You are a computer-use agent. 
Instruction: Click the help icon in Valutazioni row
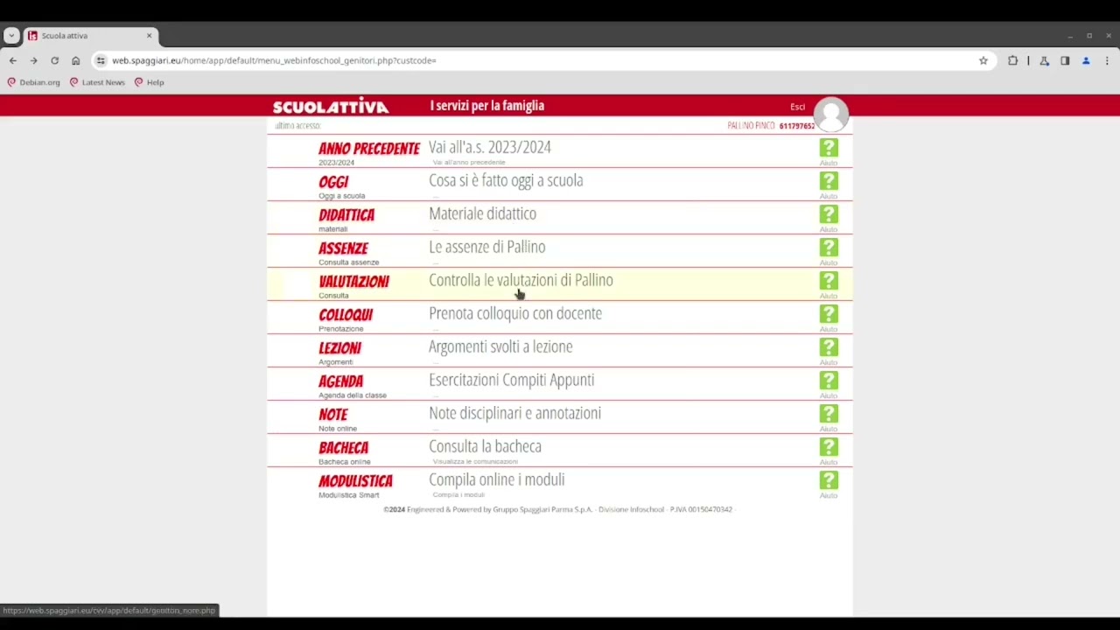tap(829, 281)
